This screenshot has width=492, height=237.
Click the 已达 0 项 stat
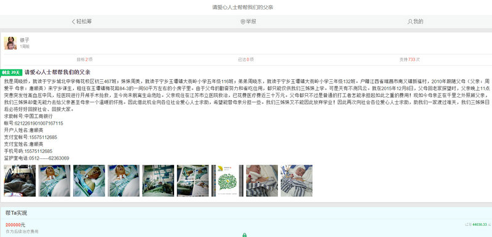246,59
